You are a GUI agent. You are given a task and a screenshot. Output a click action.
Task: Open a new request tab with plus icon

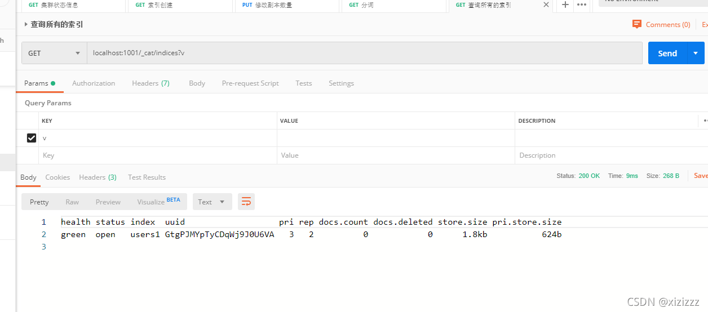[x=565, y=5]
